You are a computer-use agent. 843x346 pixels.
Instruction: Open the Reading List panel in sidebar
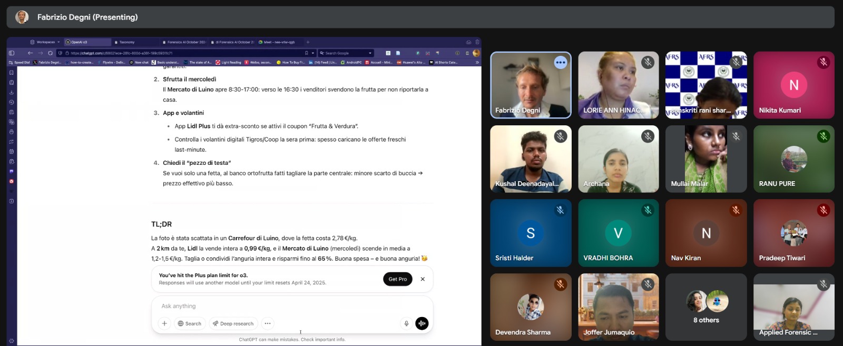tap(12, 82)
